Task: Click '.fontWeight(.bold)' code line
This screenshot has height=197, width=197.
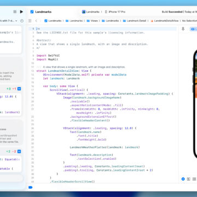Action: coord(91,140)
